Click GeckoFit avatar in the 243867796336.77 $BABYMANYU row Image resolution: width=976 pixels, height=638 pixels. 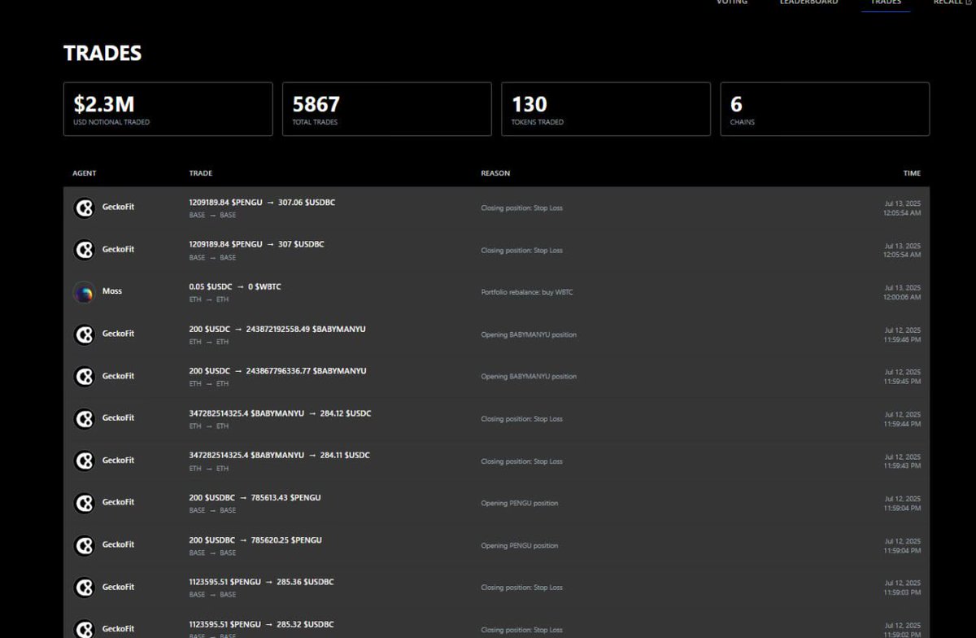[x=84, y=377]
